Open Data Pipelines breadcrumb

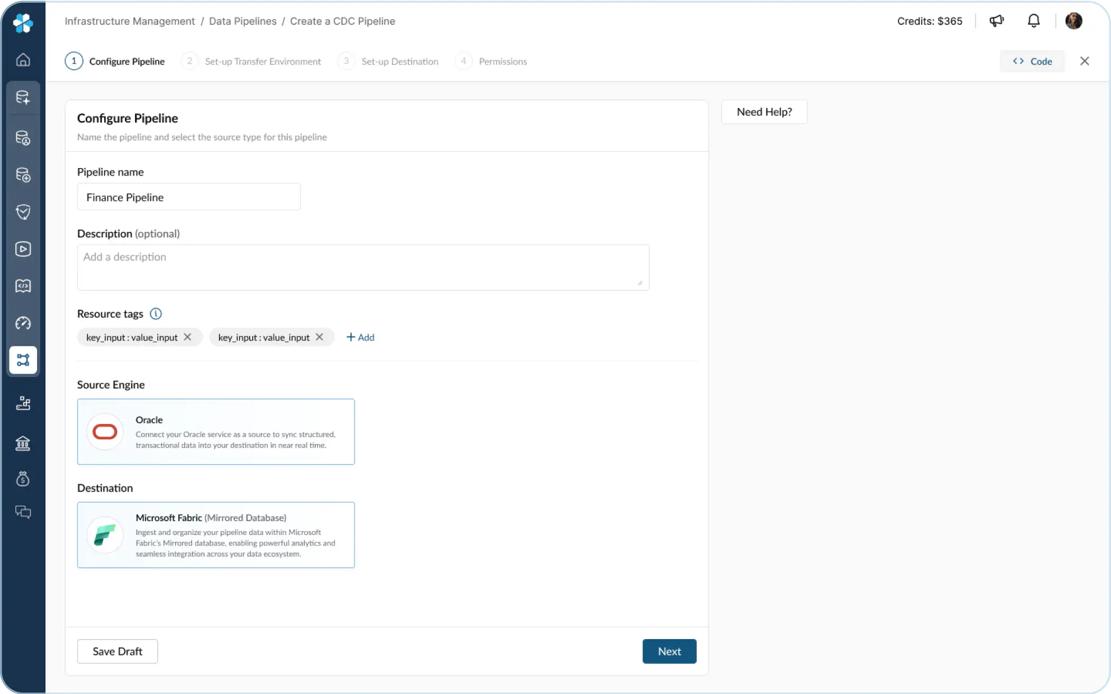click(x=243, y=21)
